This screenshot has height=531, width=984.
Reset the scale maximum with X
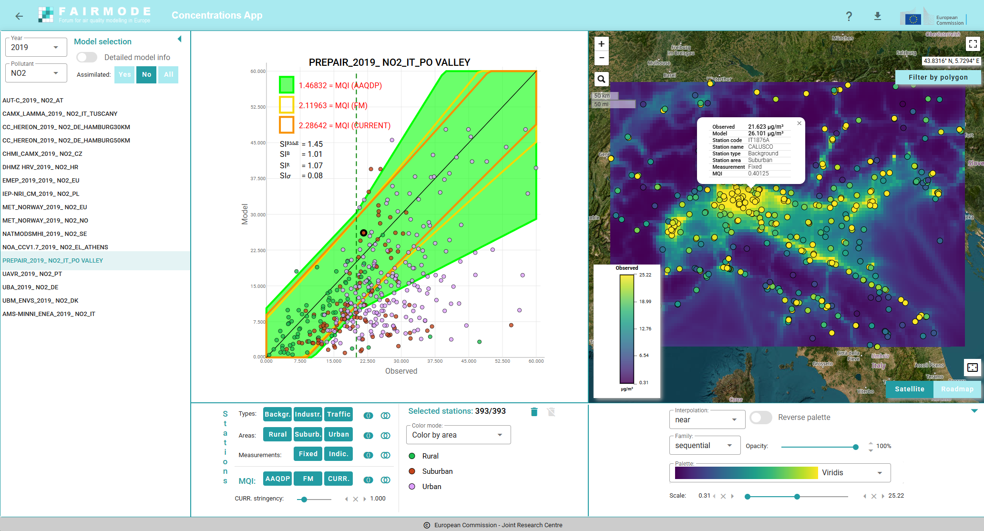click(874, 496)
